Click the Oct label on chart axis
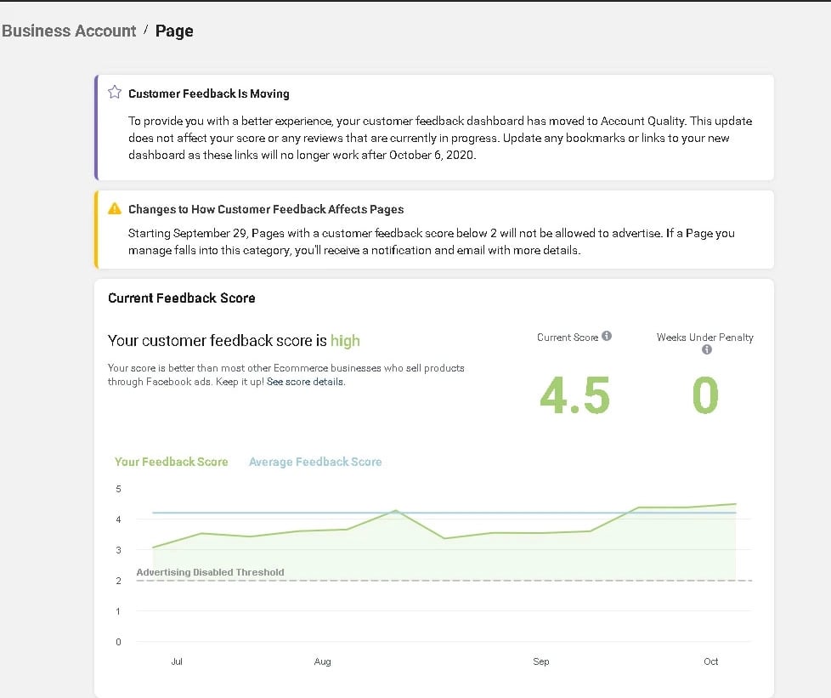The height and width of the screenshot is (698, 831). 711,661
